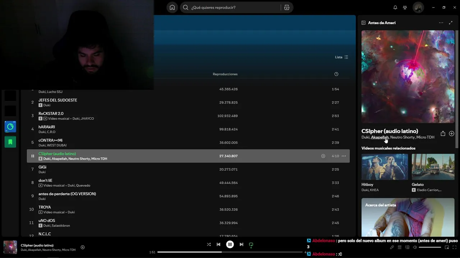Open Hitboy music video thumbnail

click(385, 167)
